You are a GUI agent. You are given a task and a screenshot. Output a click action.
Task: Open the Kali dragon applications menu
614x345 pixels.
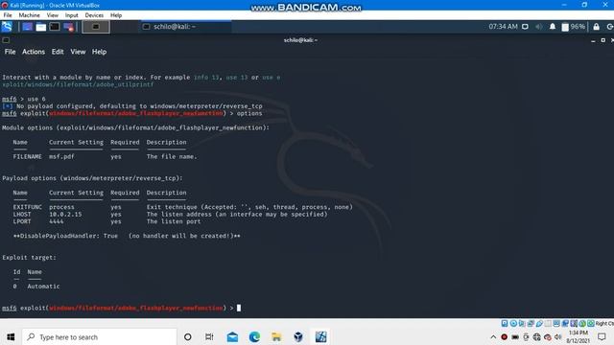pyautogui.click(x=7, y=27)
